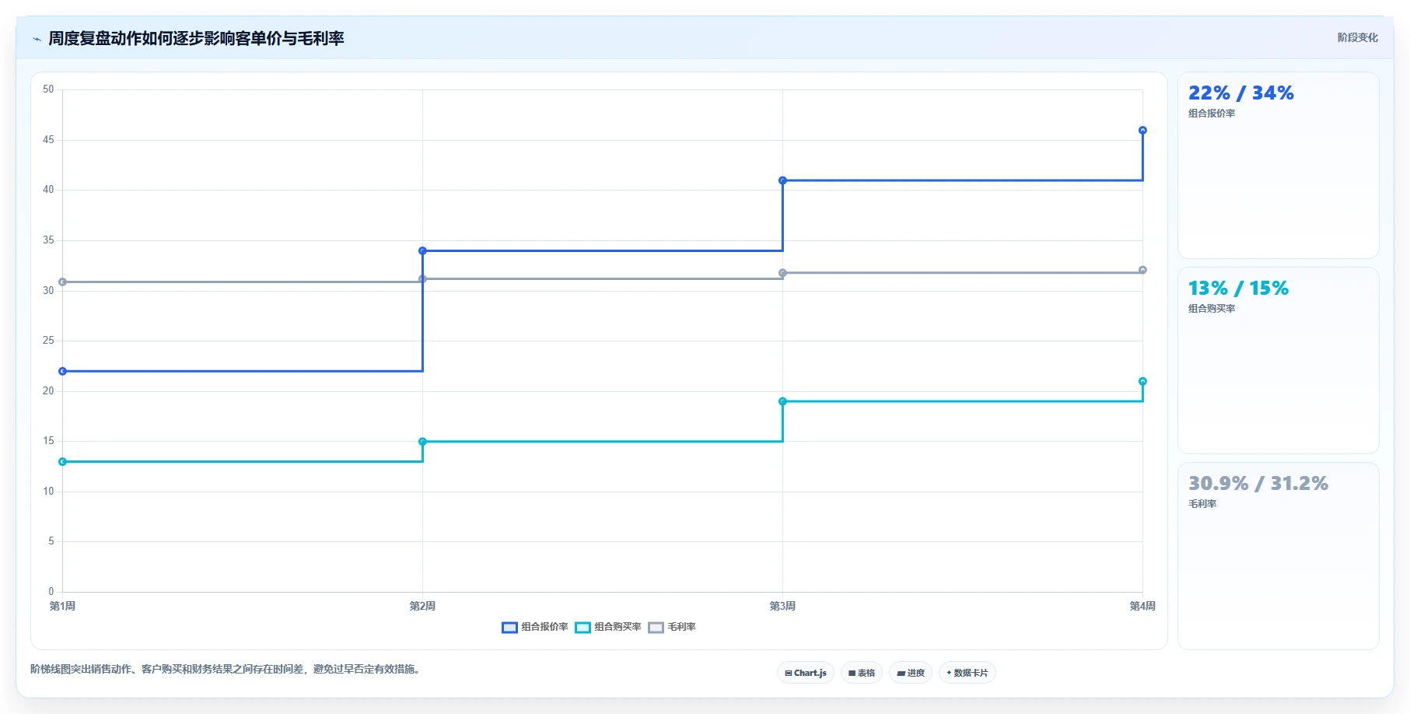Click the teal 组合购买率 point at 第3周
This screenshot has height=714, width=1410.
(x=782, y=401)
